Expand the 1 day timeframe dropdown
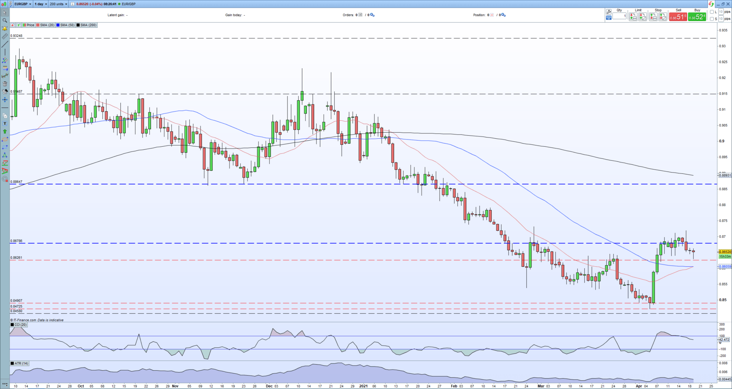 [40, 4]
